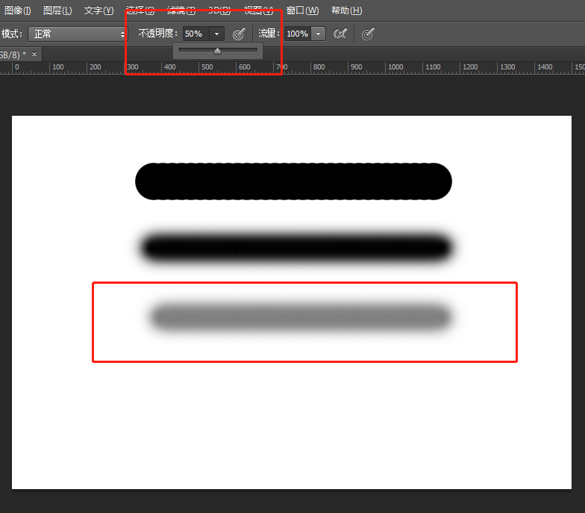Open the 不透明度 opacity dropdown arrow
Viewport: 585px width, 513px height.
pyautogui.click(x=216, y=34)
